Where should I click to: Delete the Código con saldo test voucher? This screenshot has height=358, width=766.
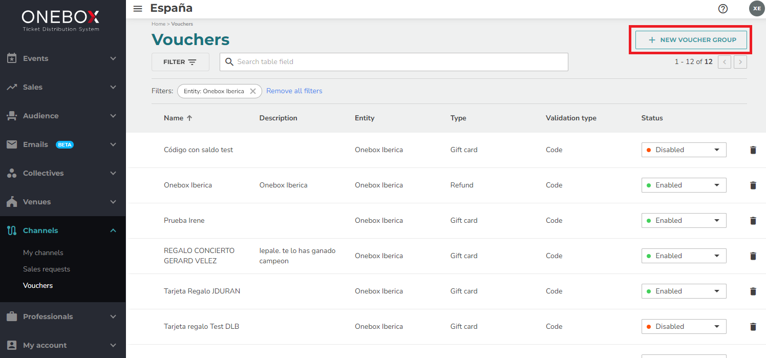(x=753, y=150)
